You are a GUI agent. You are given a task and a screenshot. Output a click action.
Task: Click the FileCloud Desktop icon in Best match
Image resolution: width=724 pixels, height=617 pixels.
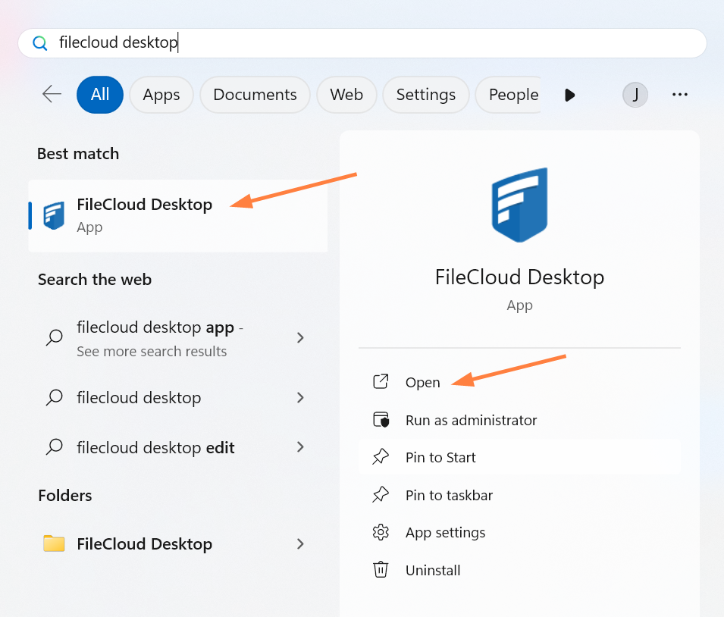(54, 215)
